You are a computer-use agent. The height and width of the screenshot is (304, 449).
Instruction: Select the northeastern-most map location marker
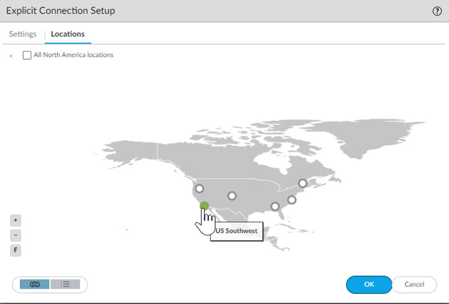point(302,183)
